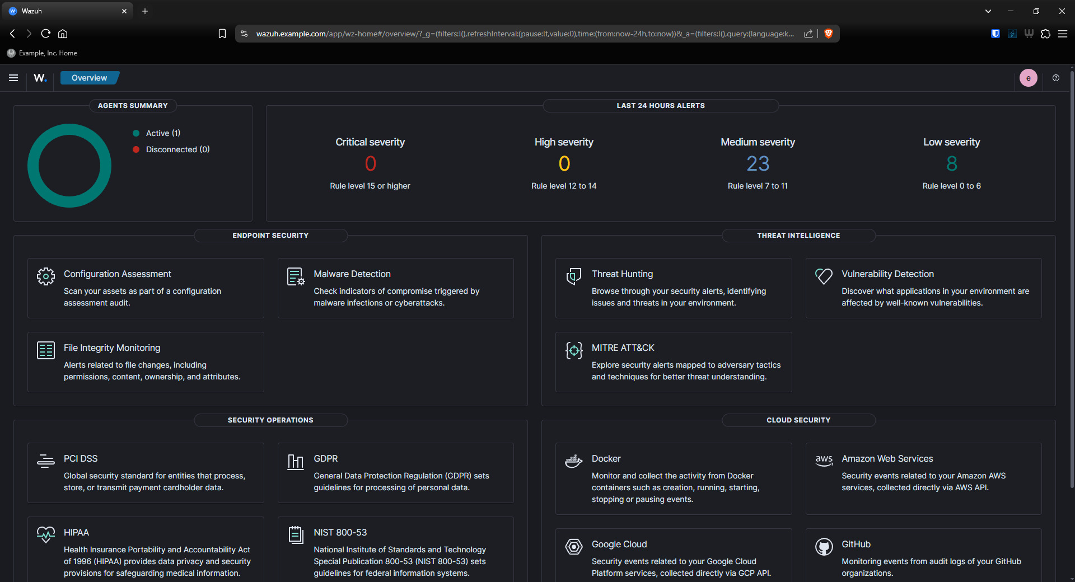Screen dimensions: 1075x582
Task: Toggle Disconnected agents legend item
Action: (177, 149)
